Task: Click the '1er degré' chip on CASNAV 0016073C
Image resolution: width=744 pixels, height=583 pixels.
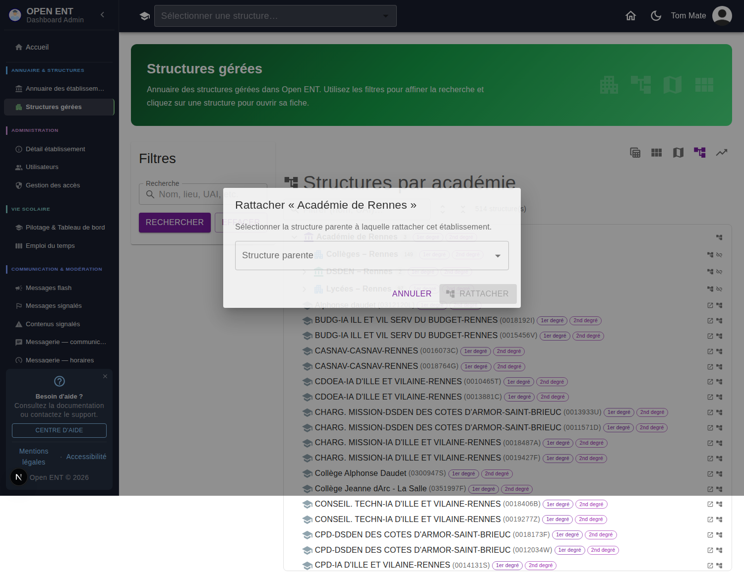Action: pos(476,351)
